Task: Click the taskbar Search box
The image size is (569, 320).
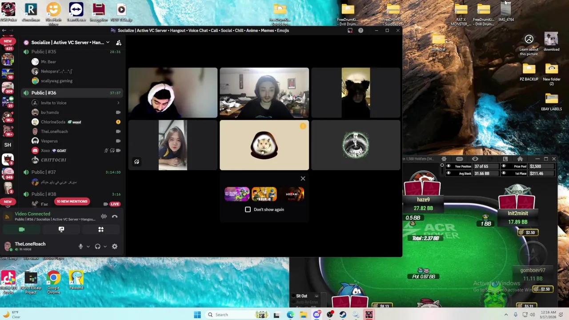Action: pos(238,315)
